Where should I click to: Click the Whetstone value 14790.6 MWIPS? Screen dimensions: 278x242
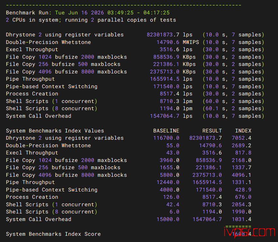tap(178, 42)
